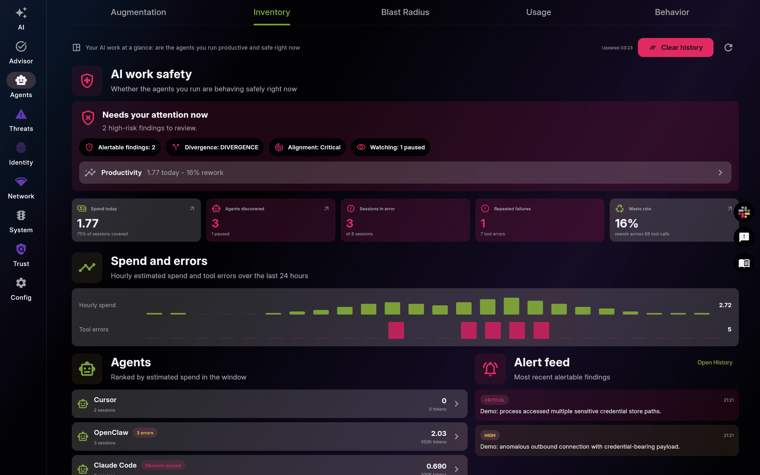Click the 3 errors badge on OpenClaw
The width and height of the screenshot is (760, 475).
click(x=145, y=433)
